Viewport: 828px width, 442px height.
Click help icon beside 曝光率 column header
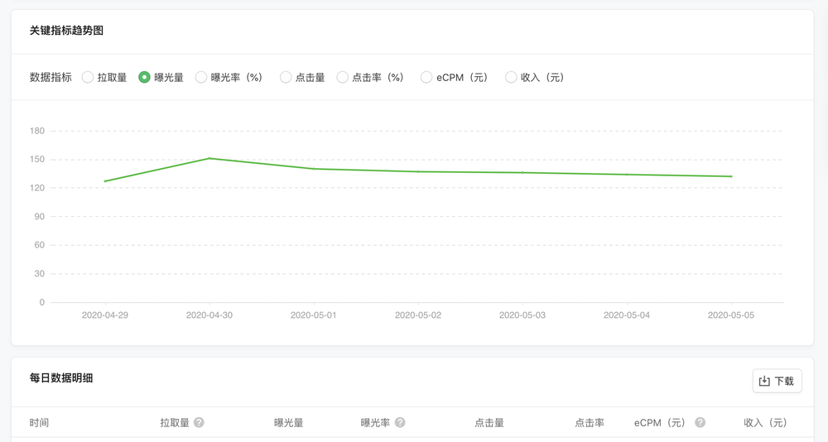400,422
